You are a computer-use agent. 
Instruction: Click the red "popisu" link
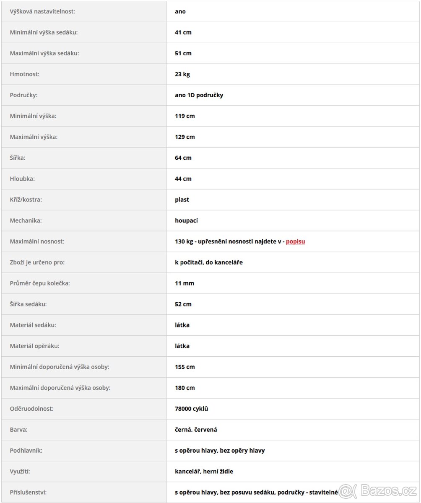tap(295, 241)
